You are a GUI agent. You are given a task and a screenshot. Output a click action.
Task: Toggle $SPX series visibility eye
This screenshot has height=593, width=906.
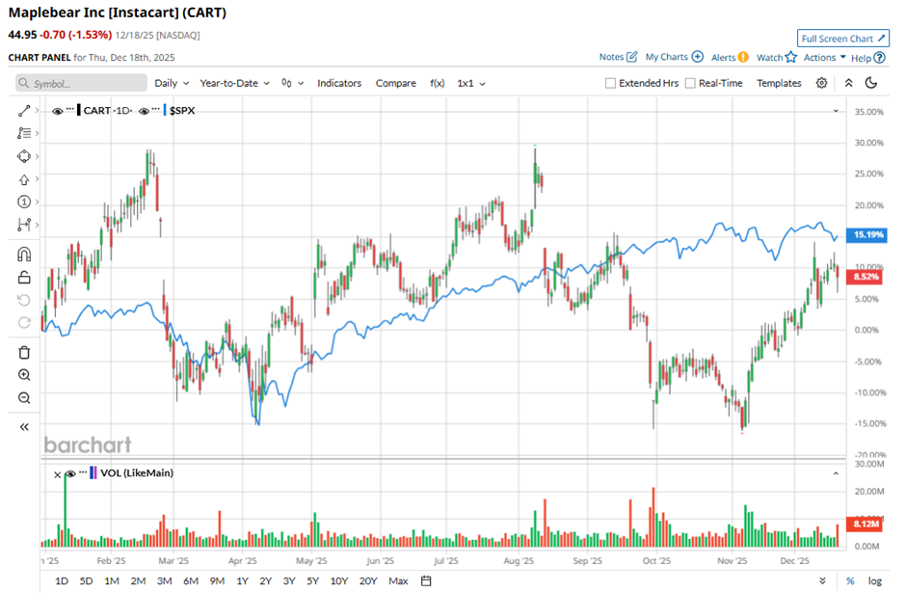point(144,111)
